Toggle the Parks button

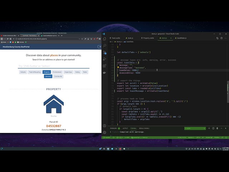pos(85,72)
